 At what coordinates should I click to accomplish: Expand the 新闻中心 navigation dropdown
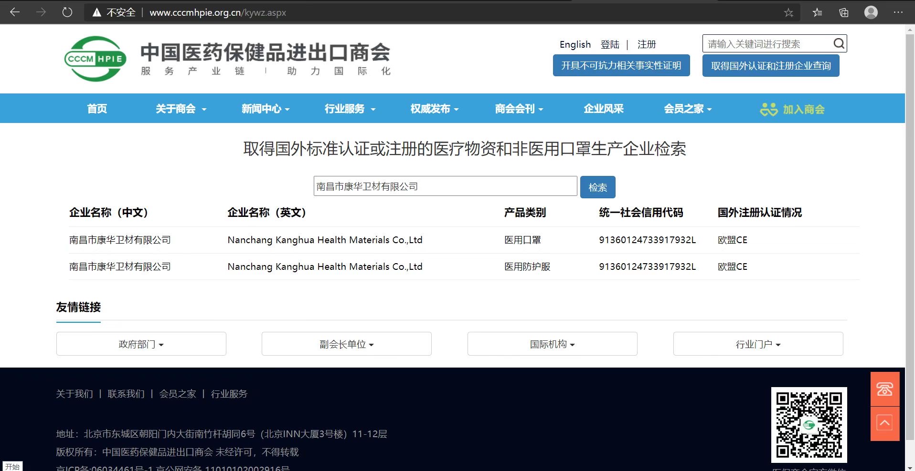point(266,109)
